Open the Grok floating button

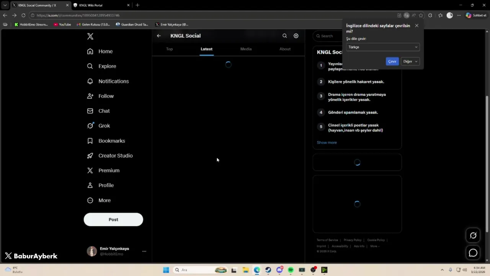coord(473,235)
